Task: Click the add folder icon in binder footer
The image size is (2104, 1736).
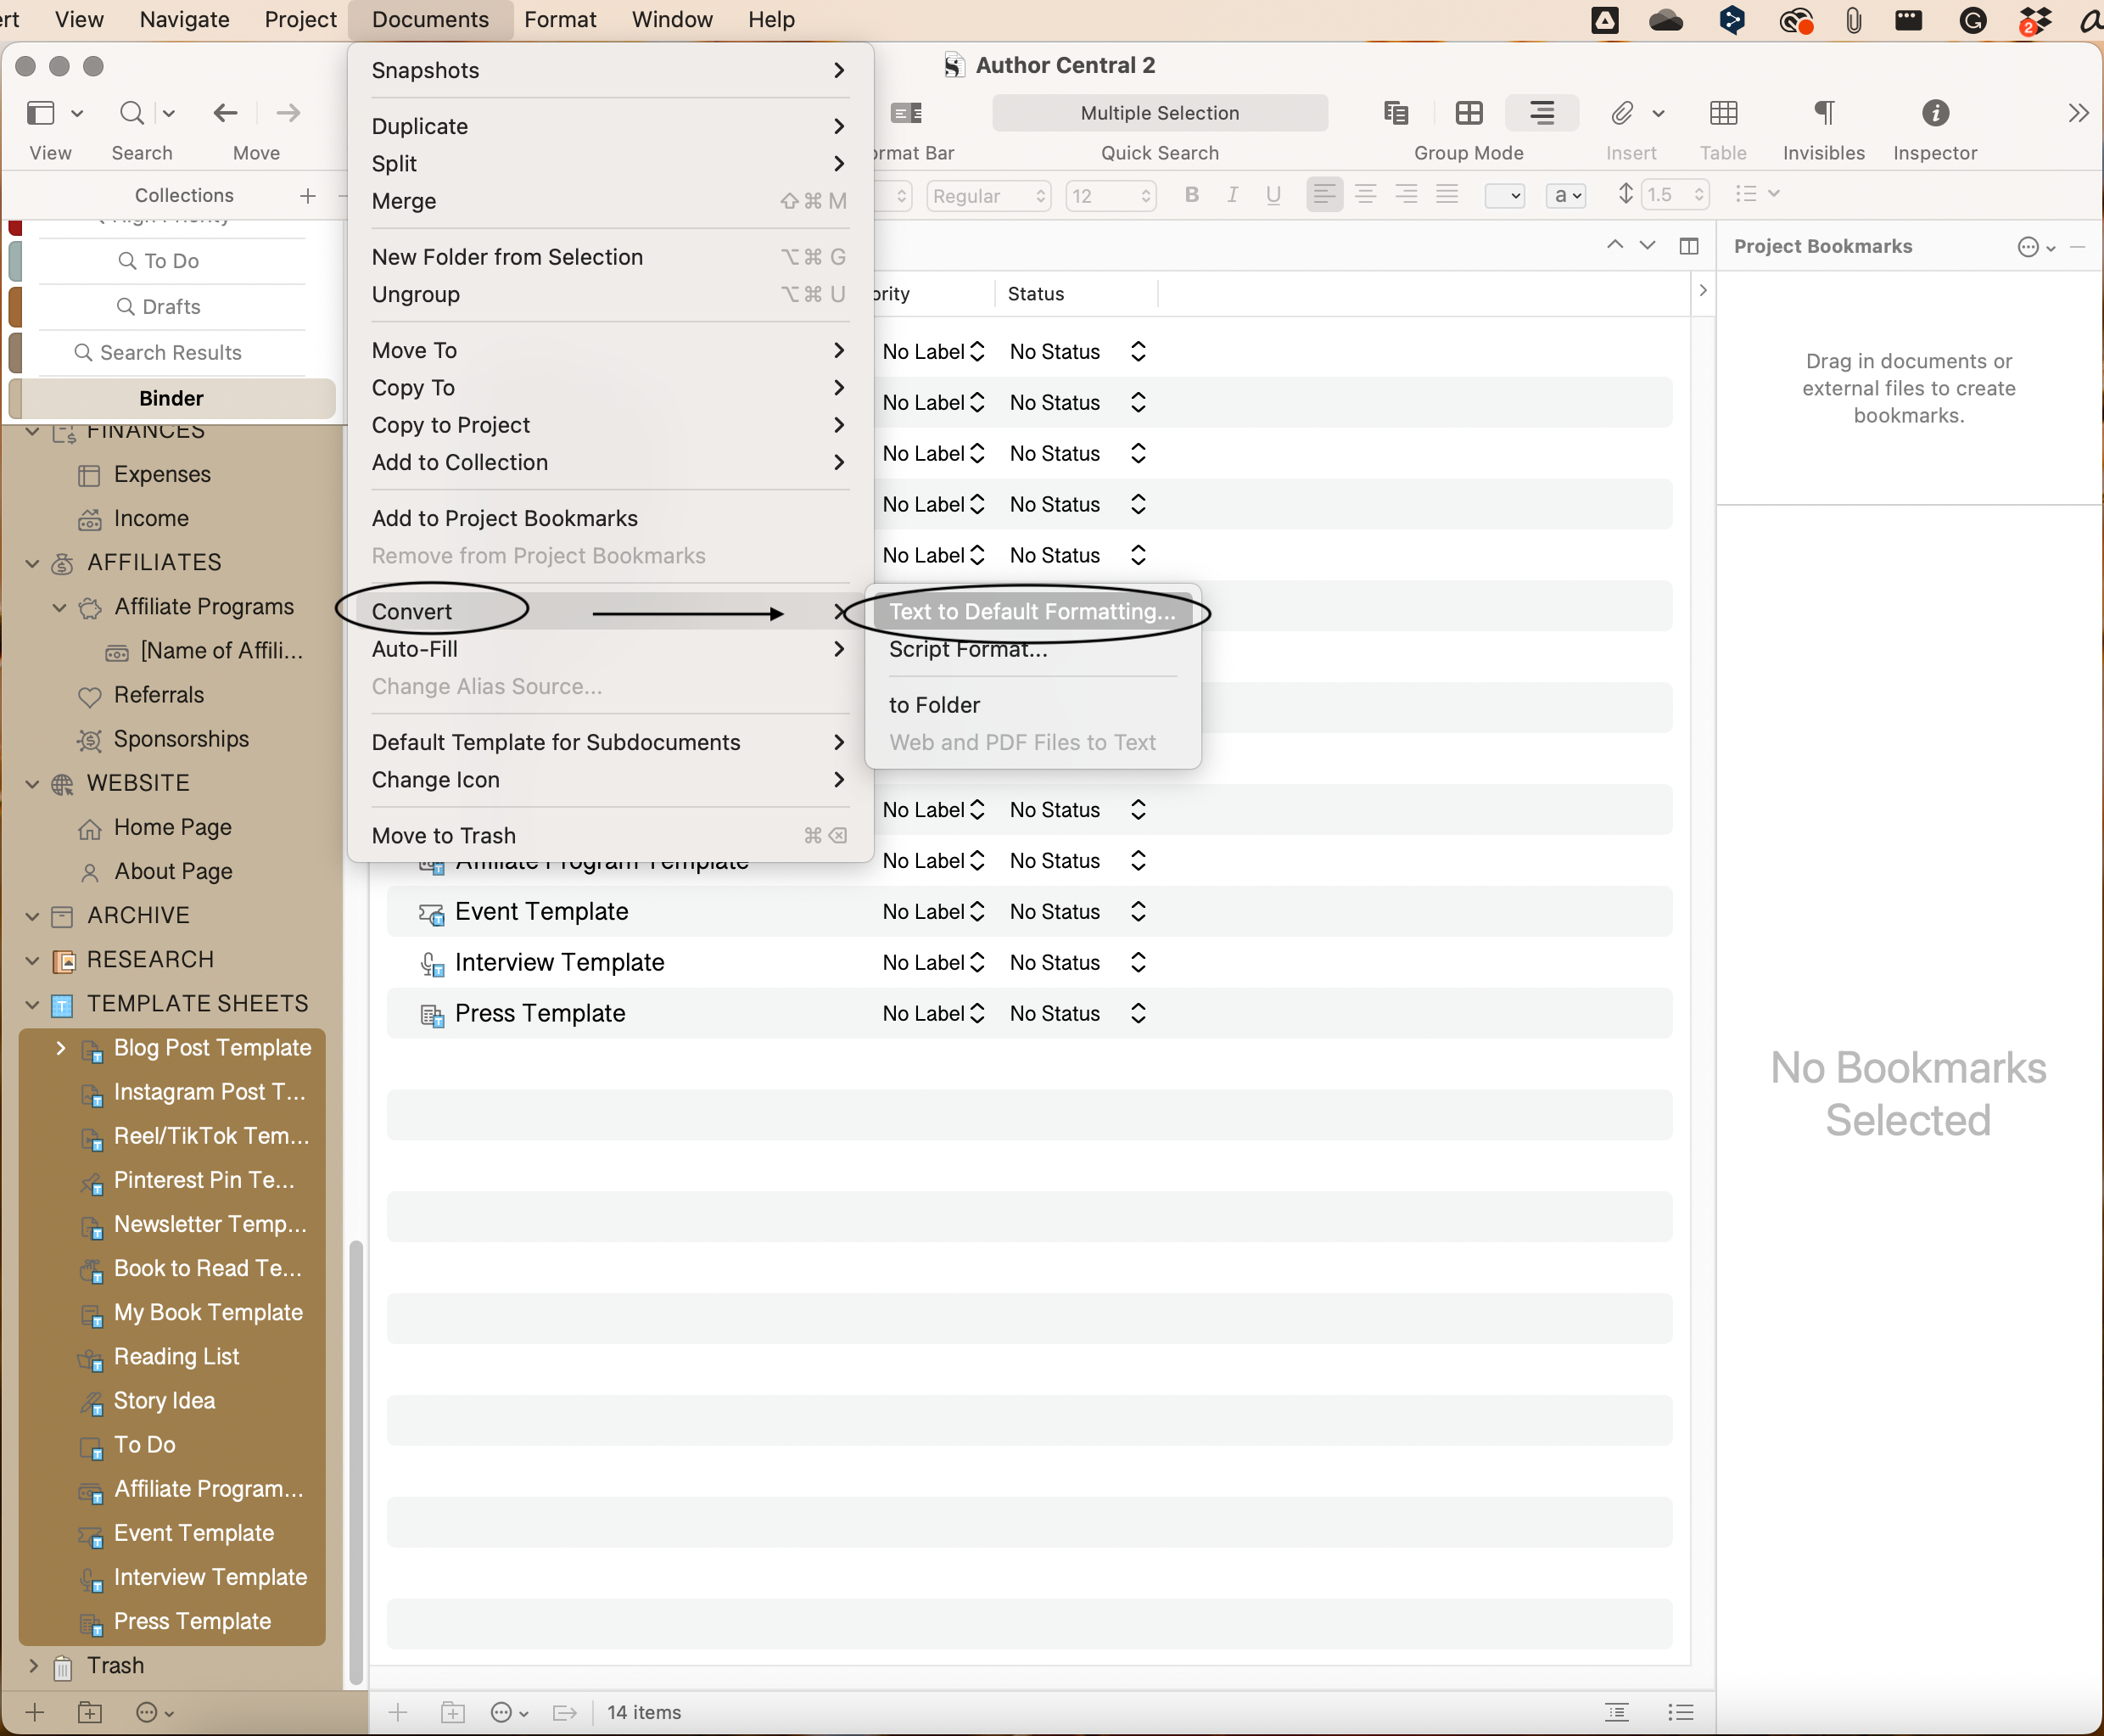Action: click(90, 1712)
